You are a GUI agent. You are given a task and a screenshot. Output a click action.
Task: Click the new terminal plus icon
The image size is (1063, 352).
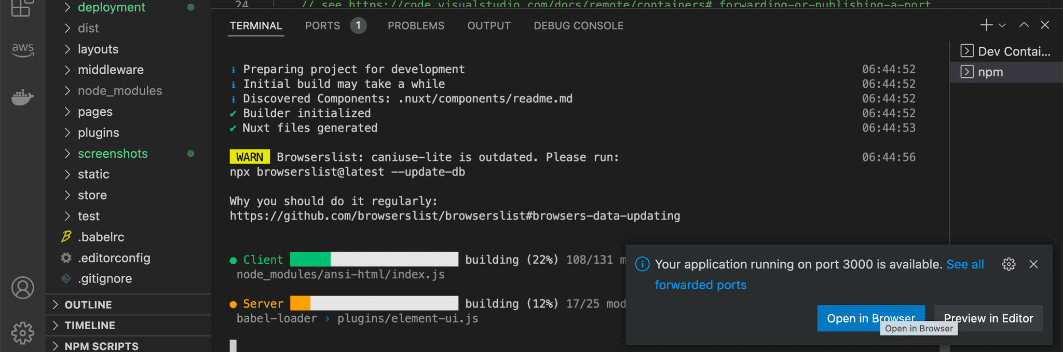click(986, 25)
